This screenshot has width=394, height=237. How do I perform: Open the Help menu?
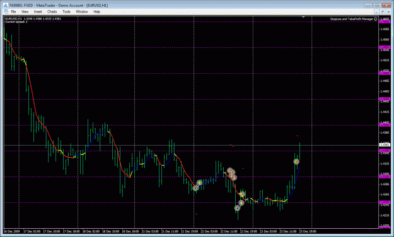click(x=96, y=12)
